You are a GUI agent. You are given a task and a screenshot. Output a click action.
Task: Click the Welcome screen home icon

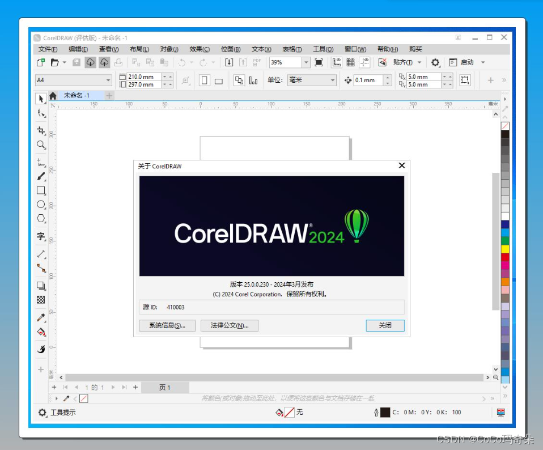(x=53, y=96)
